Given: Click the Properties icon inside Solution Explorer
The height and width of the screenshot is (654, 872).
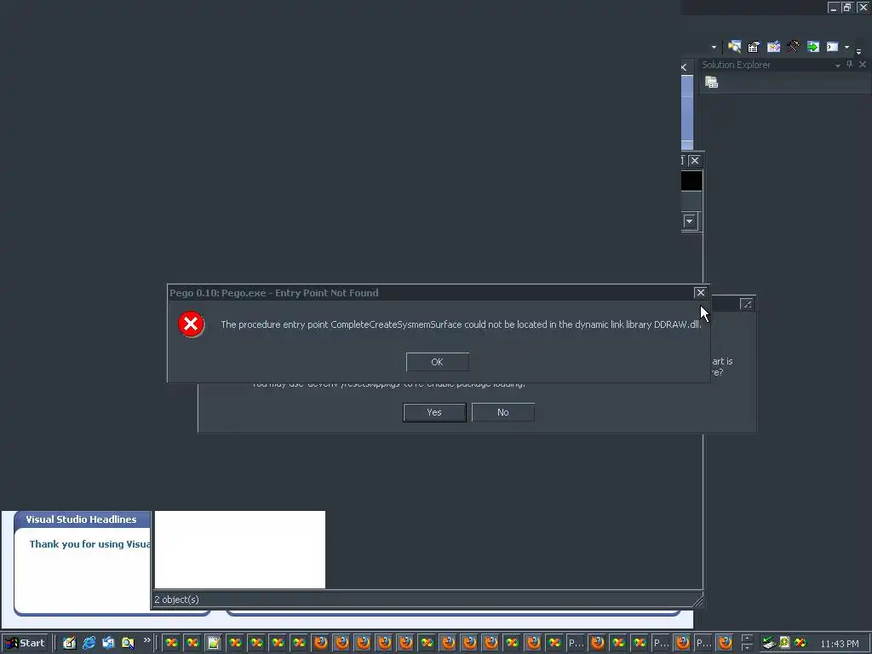Looking at the screenshot, I should tap(712, 83).
